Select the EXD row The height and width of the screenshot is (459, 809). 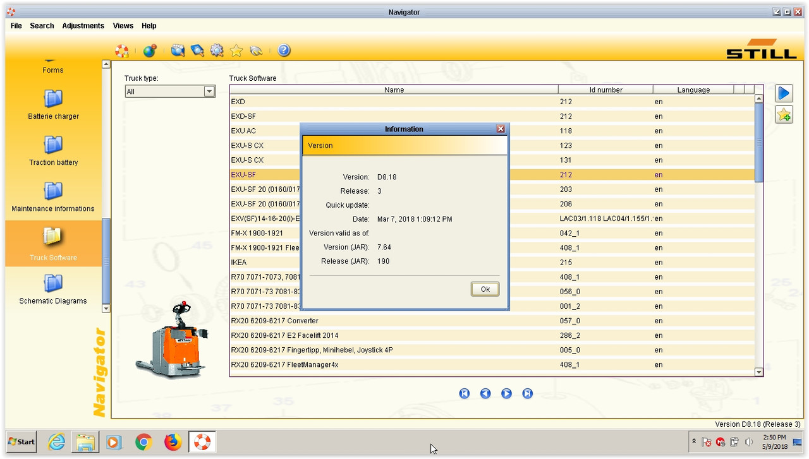(x=492, y=102)
